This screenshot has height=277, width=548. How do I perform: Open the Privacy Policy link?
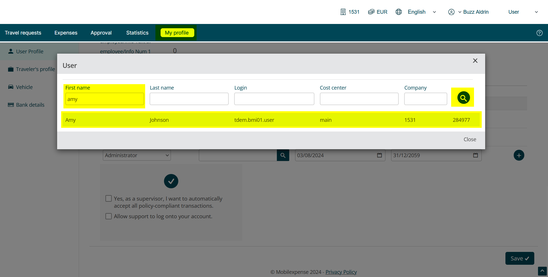(x=341, y=272)
